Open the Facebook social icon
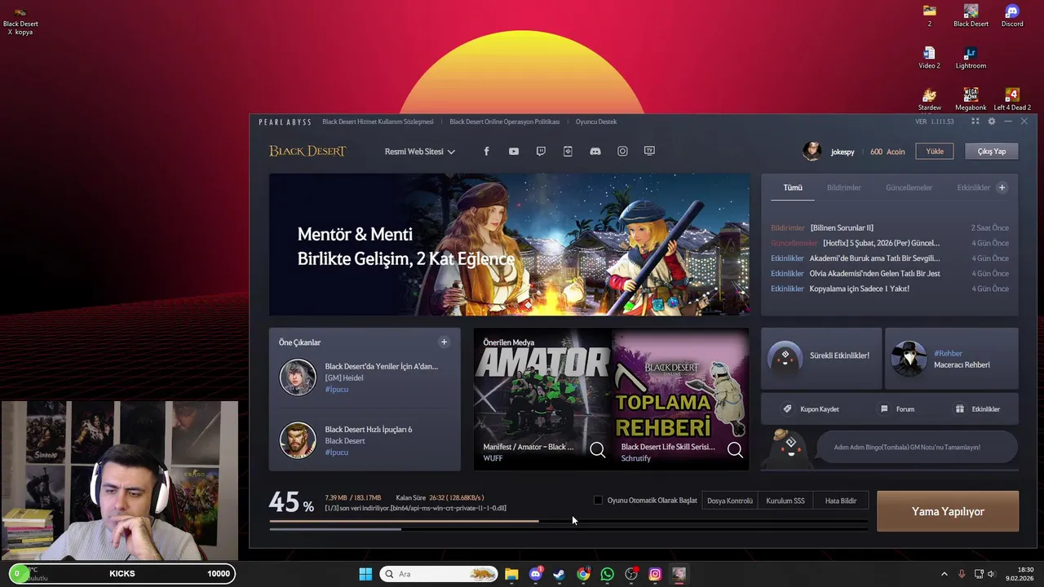Screen dimensions: 1044x587 coord(486,151)
